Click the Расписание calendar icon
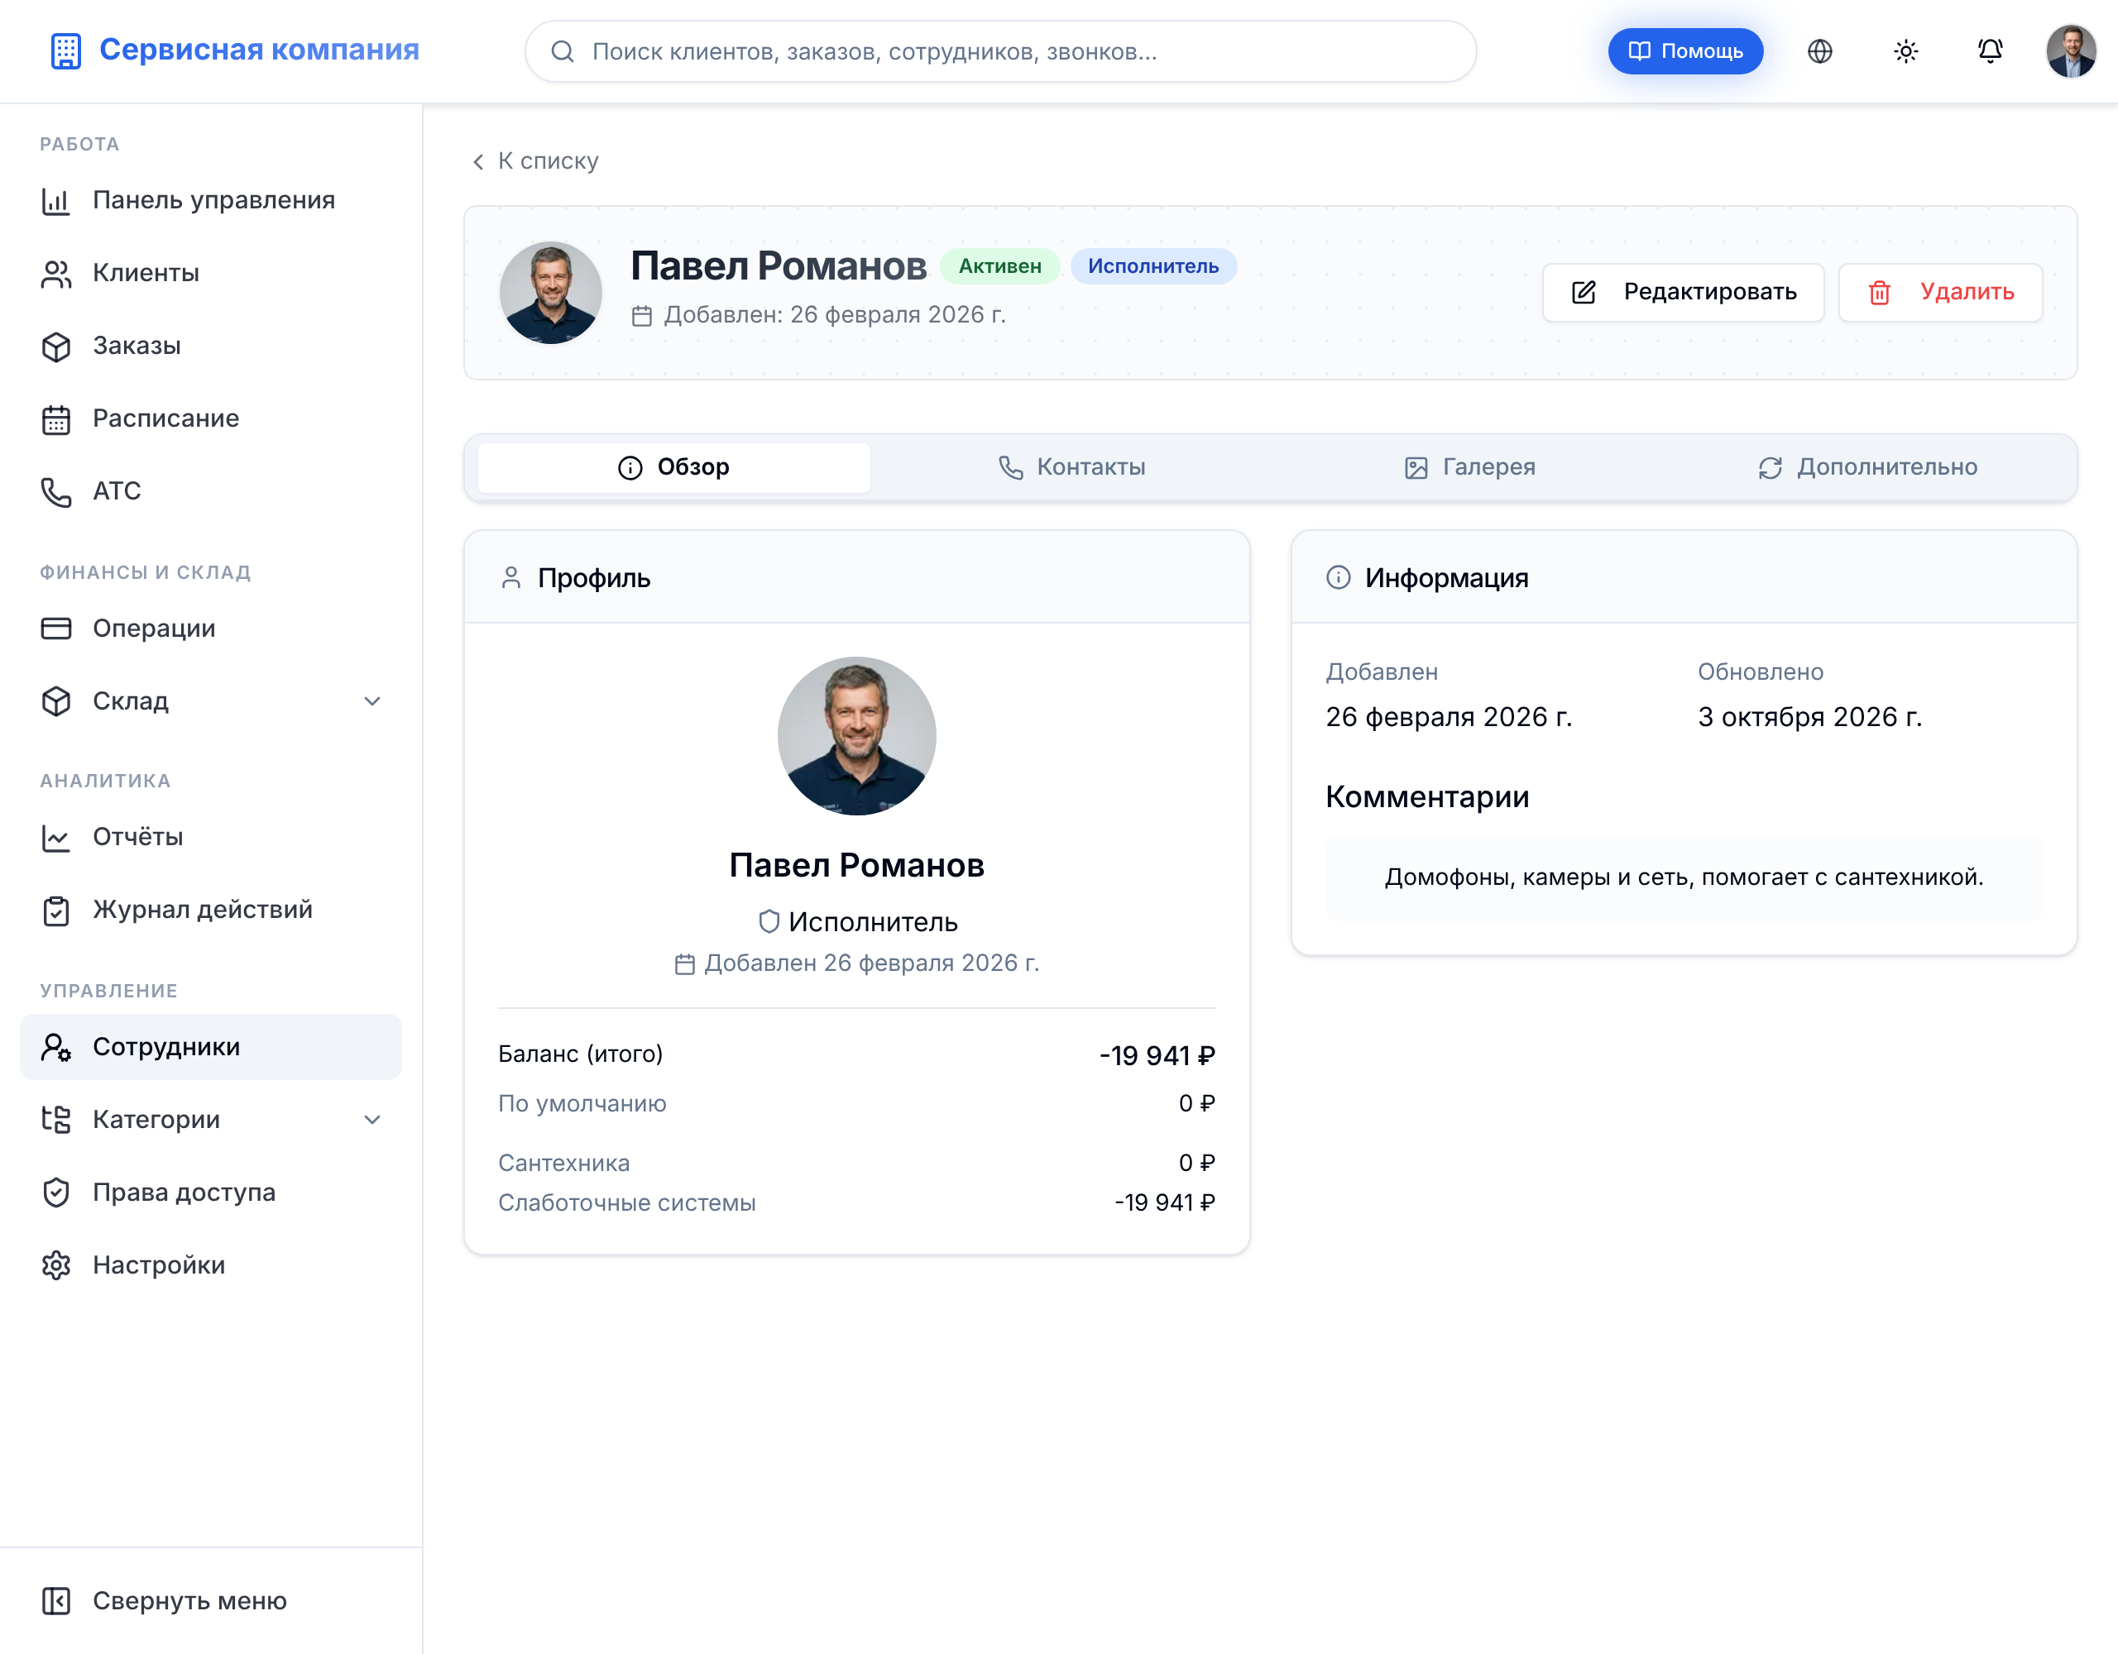The image size is (2118, 1654). tap(56, 418)
